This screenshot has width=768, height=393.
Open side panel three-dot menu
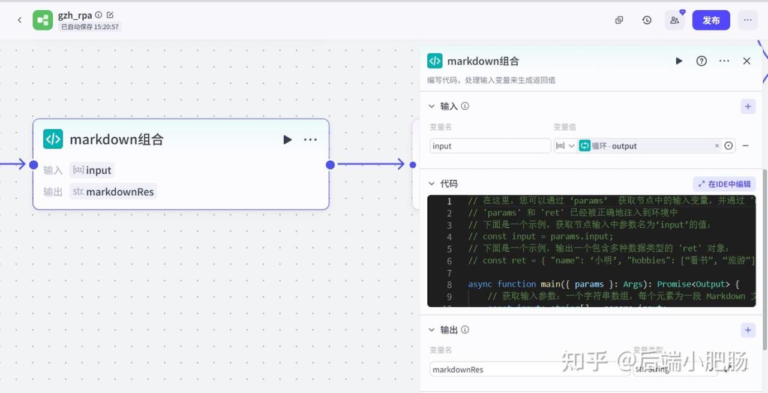(x=724, y=61)
